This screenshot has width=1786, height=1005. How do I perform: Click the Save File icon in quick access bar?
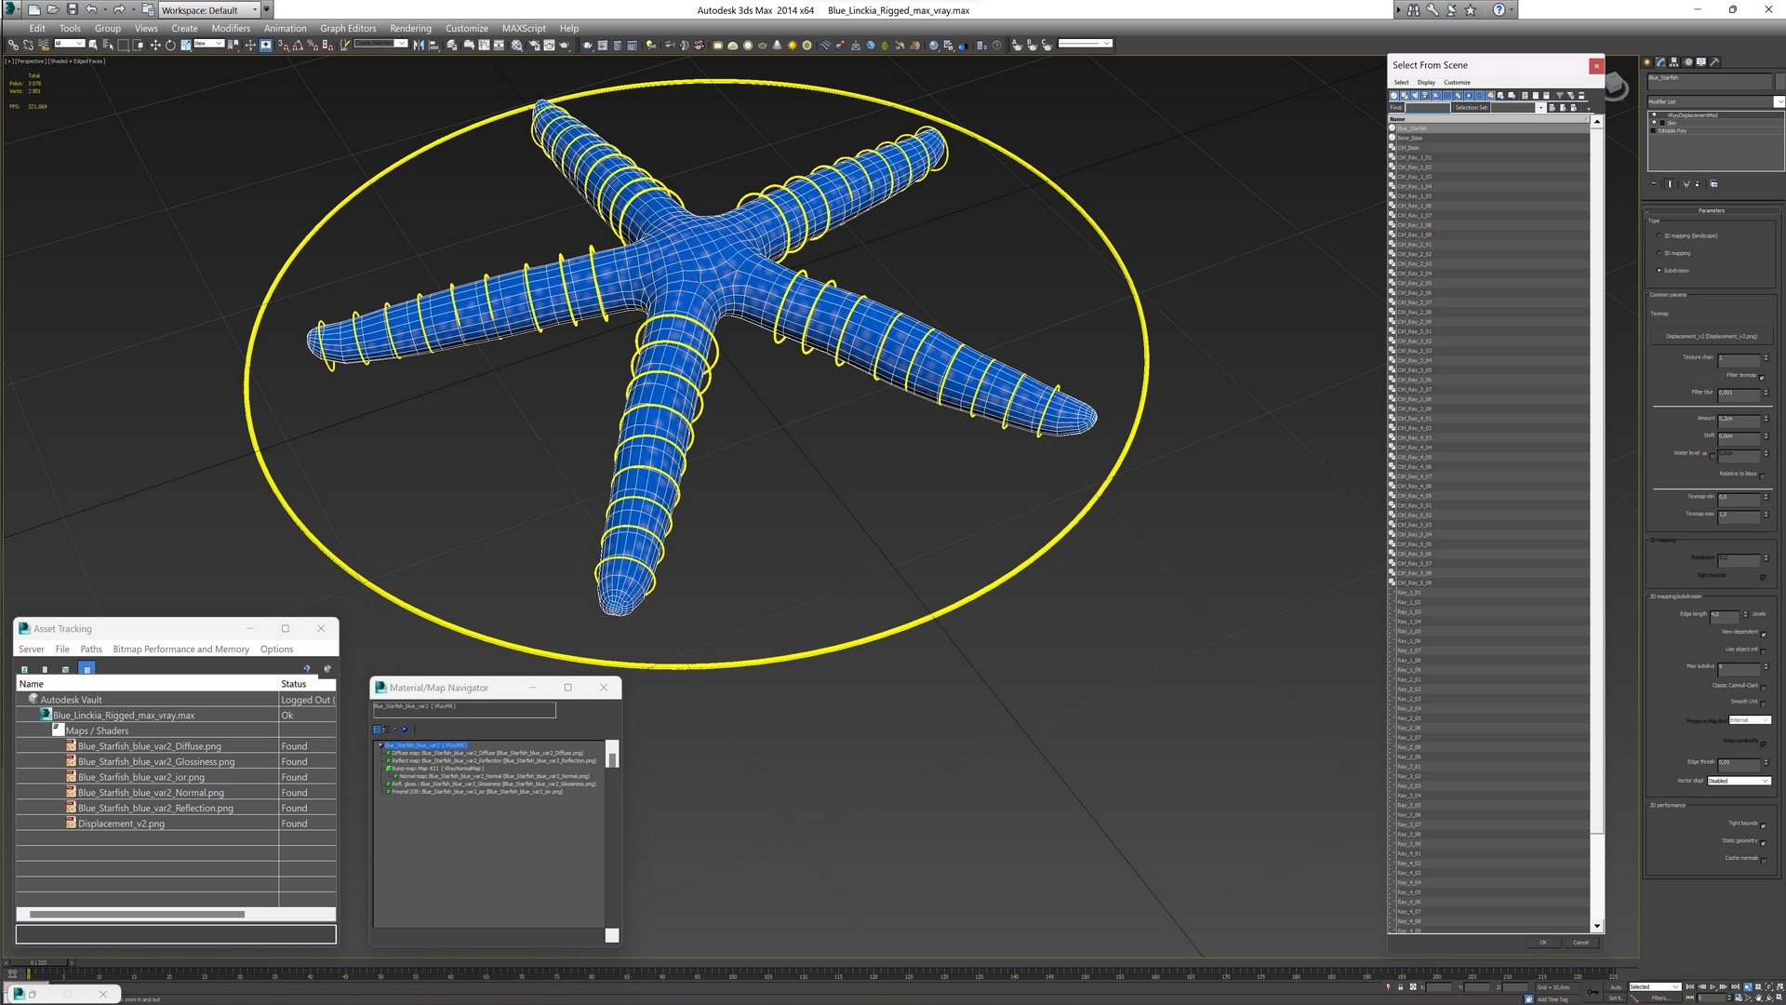coord(72,10)
